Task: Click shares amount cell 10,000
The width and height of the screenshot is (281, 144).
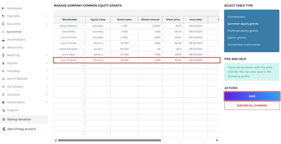Action: tap(150, 26)
